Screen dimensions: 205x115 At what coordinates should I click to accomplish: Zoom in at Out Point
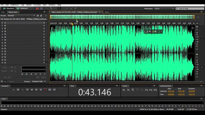[x=151, y=90]
